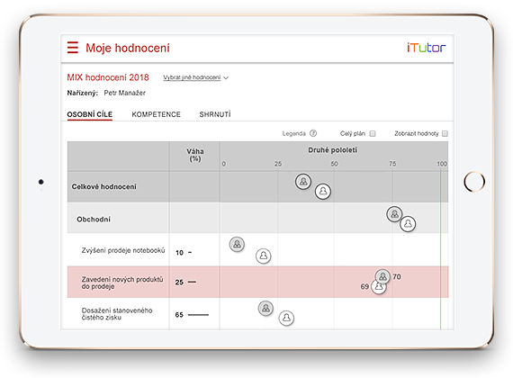Switch to the OSOBNÍ CÍLE tab

pyautogui.click(x=90, y=114)
